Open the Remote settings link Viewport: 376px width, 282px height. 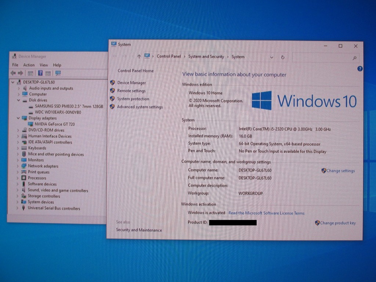click(x=131, y=91)
